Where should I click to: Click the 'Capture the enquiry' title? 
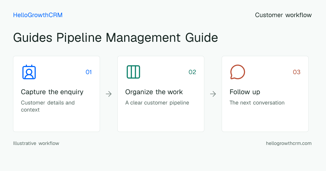click(x=52, y=92)
